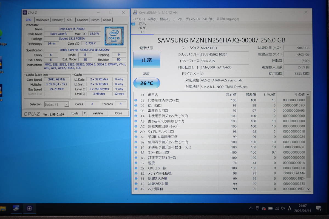Screen dimensions: 329x219
Task: Click the 正常 health status button
Action: (x=147, y=59)
